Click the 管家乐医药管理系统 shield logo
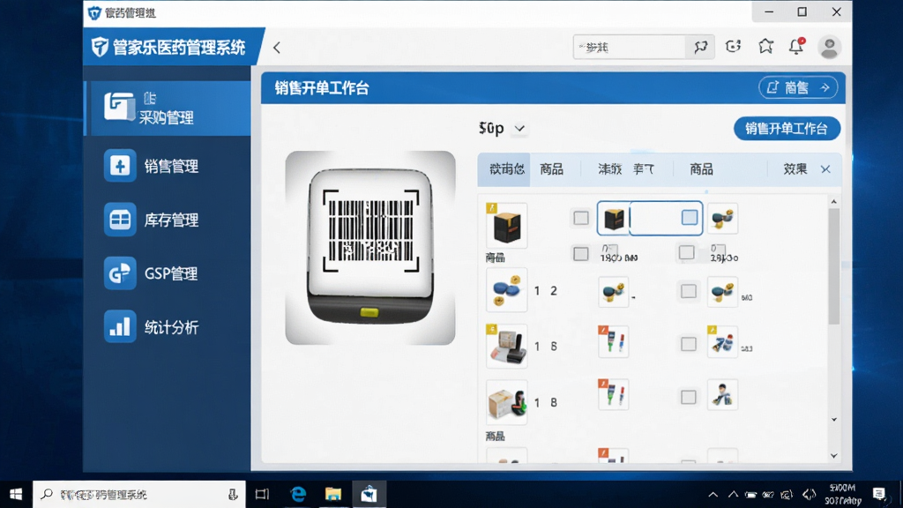 tap(100, 47)
